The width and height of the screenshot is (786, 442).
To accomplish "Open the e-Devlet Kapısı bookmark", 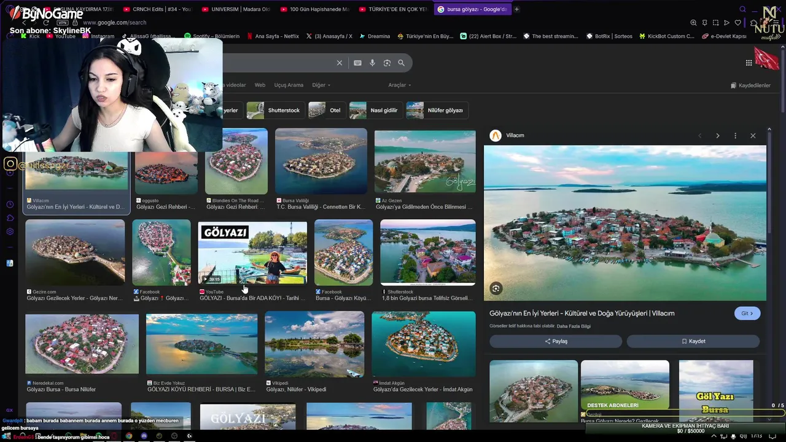I will click(725, 36).
